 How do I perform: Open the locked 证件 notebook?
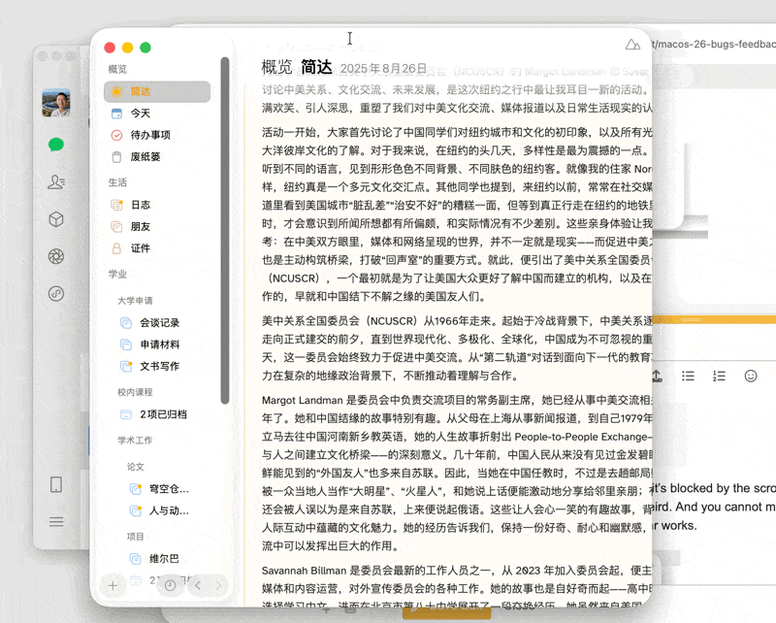pyautogui.click(x=141, y=247)
